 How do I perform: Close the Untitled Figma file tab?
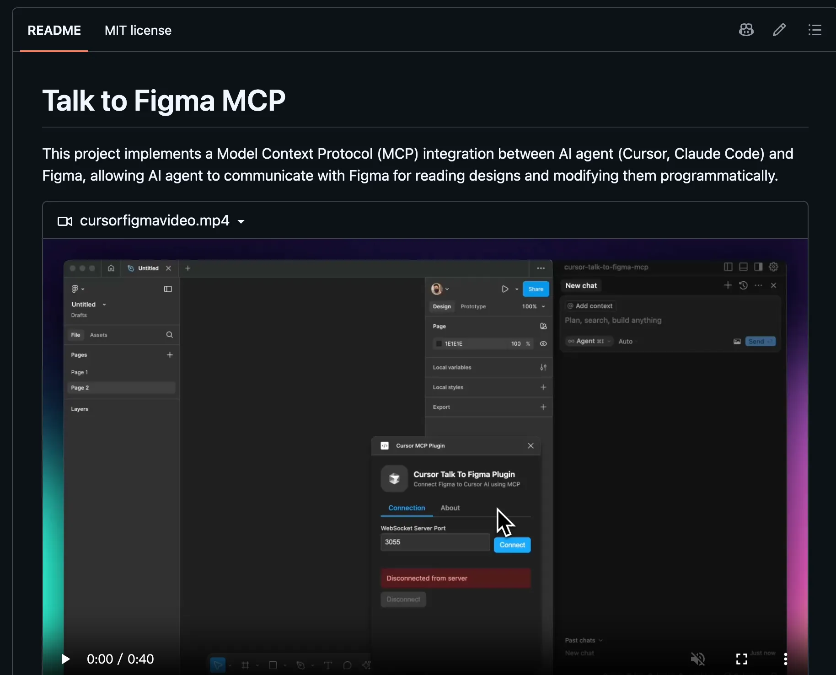click(x=168, y=268)
